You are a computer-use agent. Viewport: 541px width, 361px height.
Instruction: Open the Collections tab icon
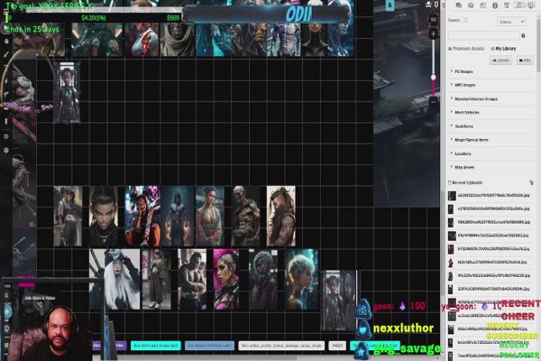coord(518,5)
